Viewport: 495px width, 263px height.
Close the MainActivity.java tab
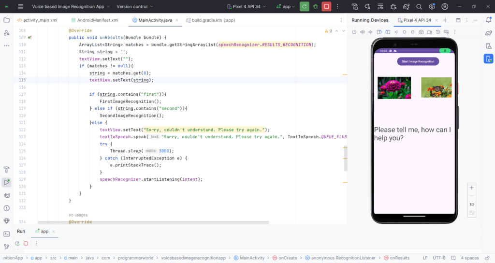click(177, 20)
